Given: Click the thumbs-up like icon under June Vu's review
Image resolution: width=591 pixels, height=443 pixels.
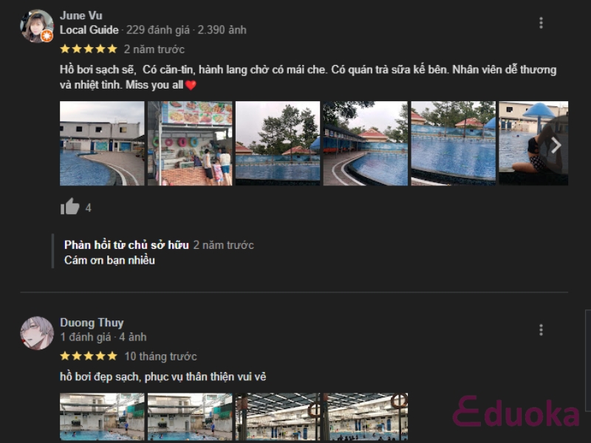Looking at the screenshot, I should [69, 207].
